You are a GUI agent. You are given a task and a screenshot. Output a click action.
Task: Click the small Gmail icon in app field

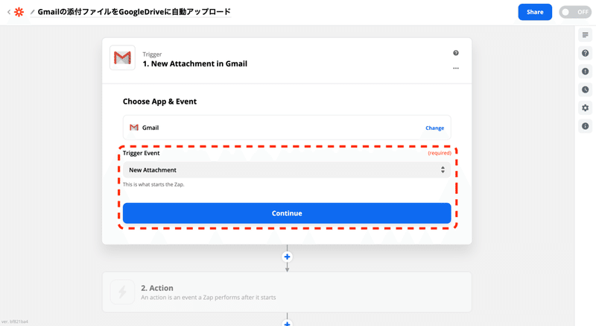click(134, 128)
